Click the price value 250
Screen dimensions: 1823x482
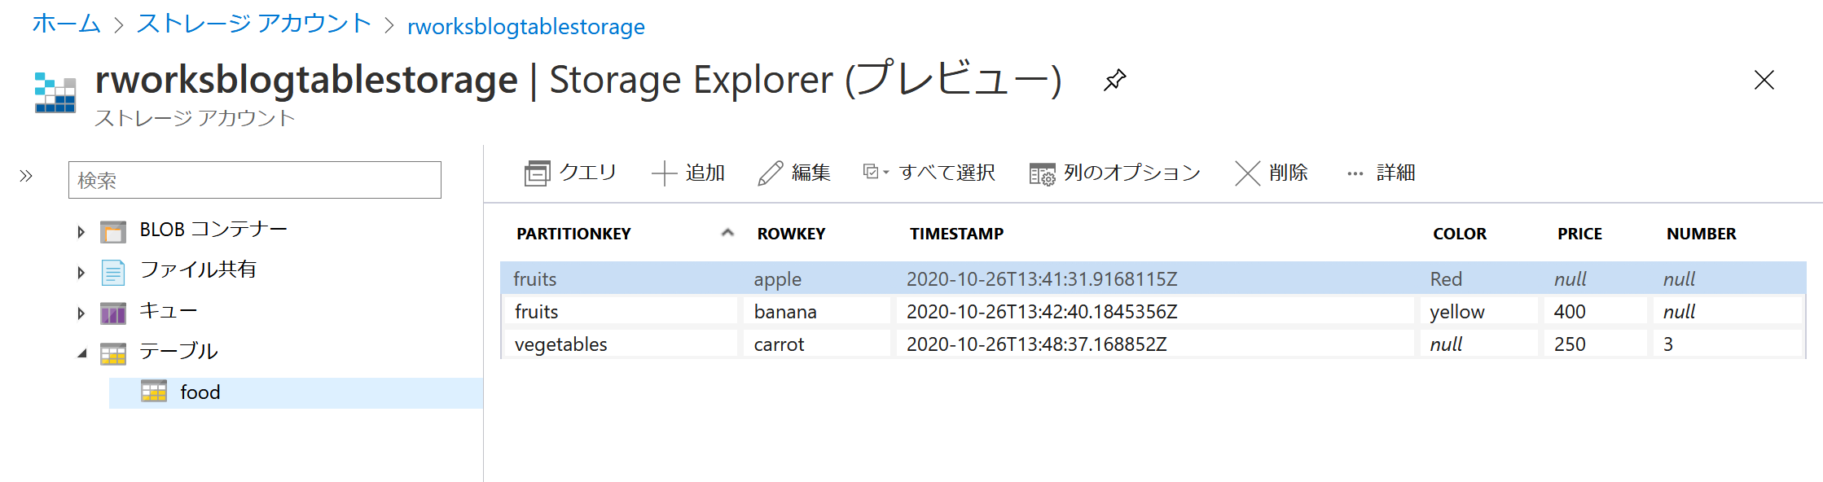tap(1570, 344)
